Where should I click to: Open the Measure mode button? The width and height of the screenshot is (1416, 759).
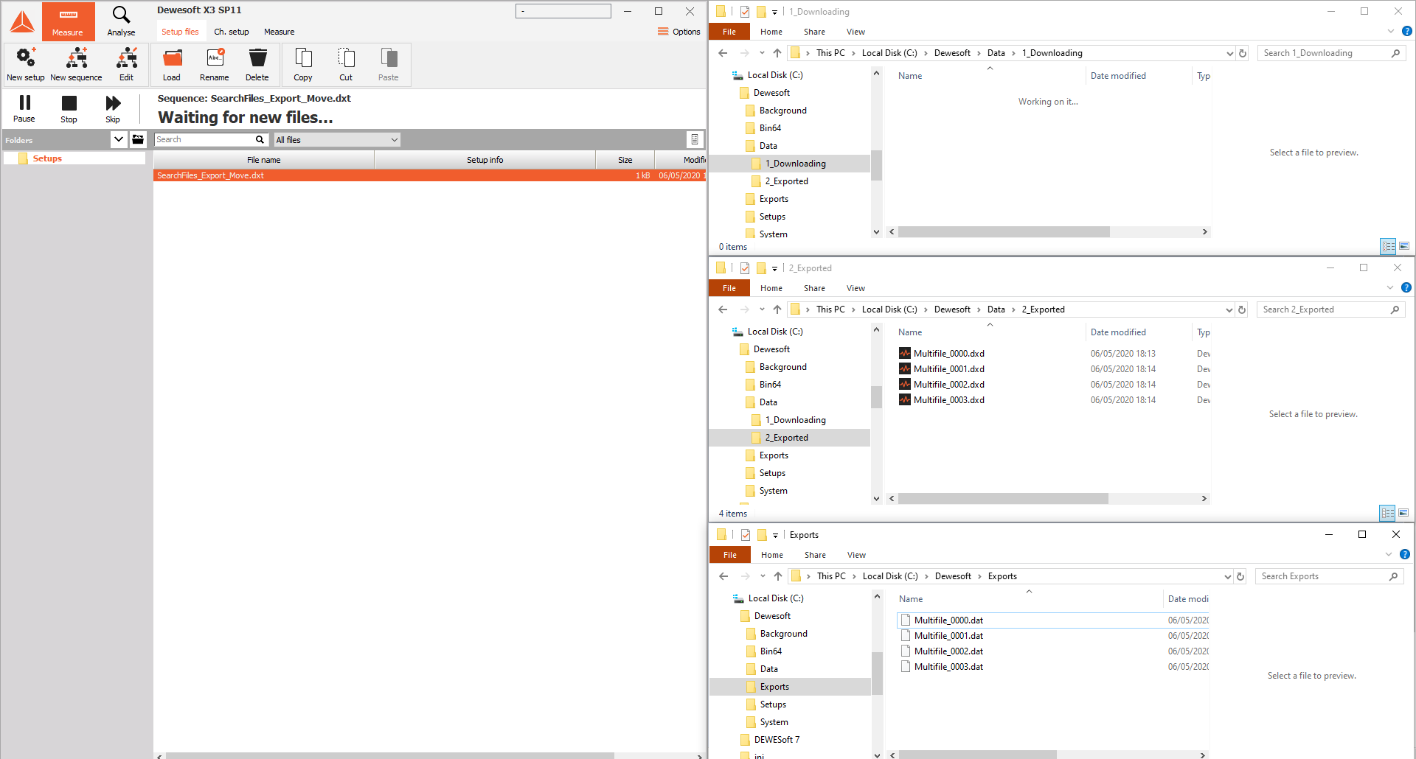(x=68, y=21)
